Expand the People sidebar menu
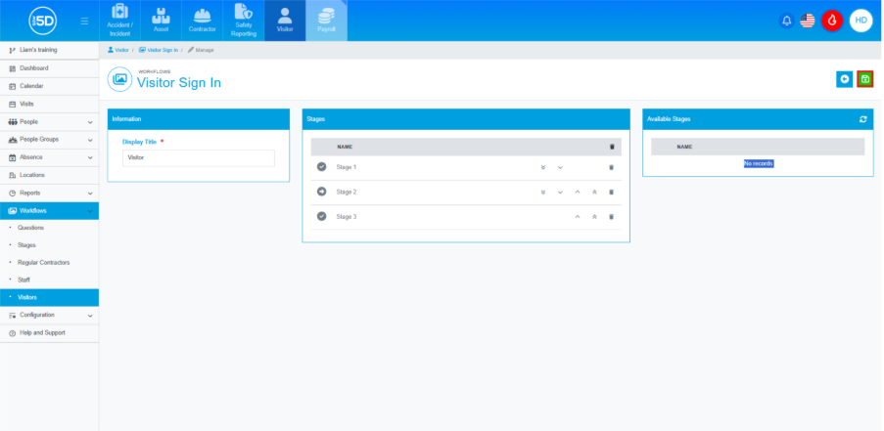The width and height of the screenshot is (884, 431). (49, 121)
